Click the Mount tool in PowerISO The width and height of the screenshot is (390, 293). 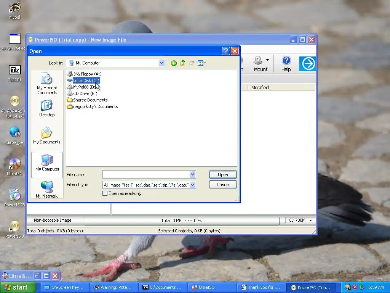click(260, 64)
